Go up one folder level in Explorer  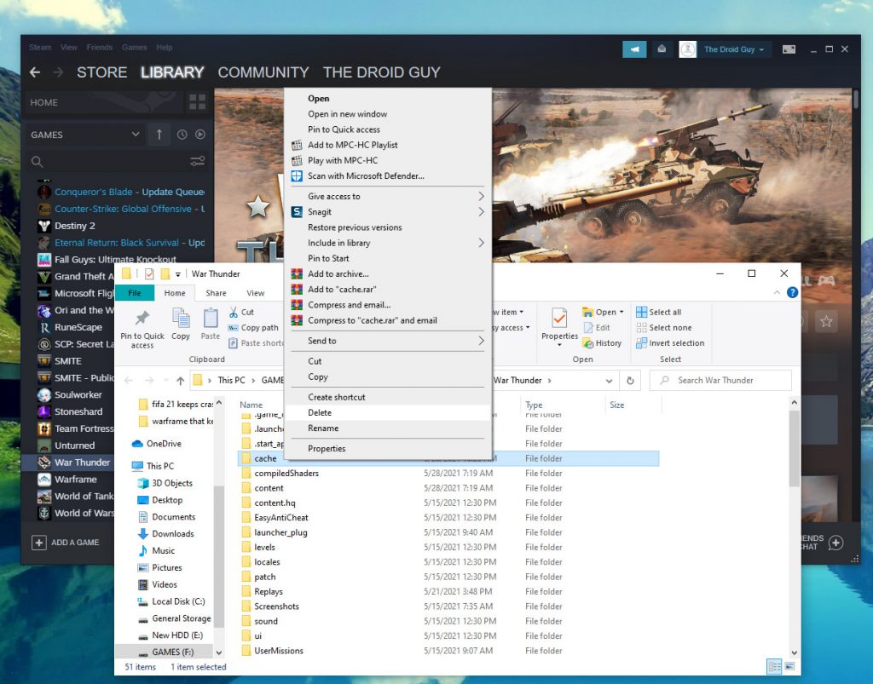click(x=181, y=381)
